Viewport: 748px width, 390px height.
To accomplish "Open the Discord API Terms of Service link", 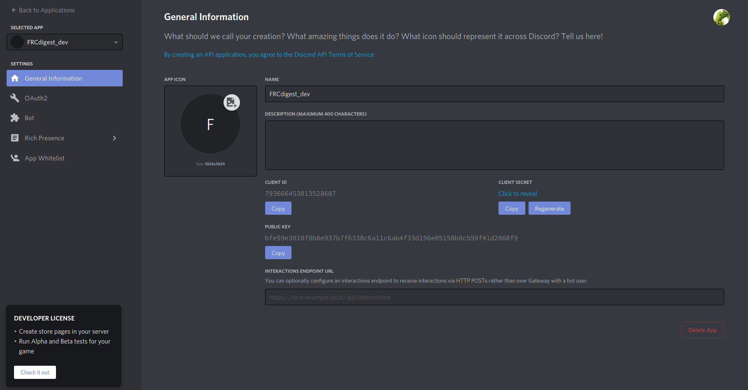I will click(269, 54).
